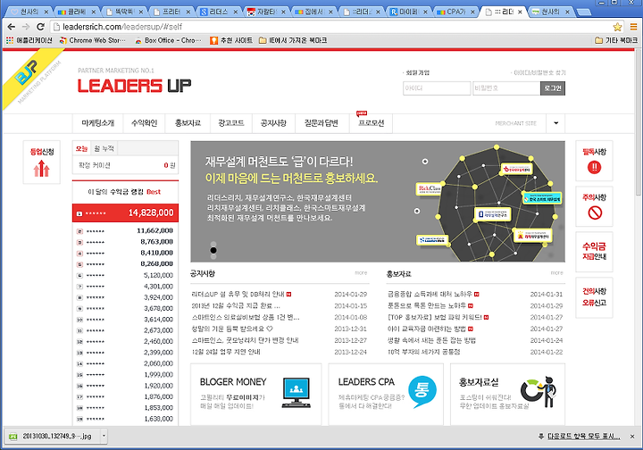This screenshot has height=450, width=643.
Task: Open the 프로모션 menu
Action: (x=371, y=123)
